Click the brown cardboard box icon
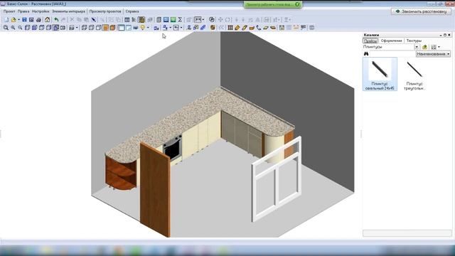This screenshot has width=455, height=256. point(213,28)
